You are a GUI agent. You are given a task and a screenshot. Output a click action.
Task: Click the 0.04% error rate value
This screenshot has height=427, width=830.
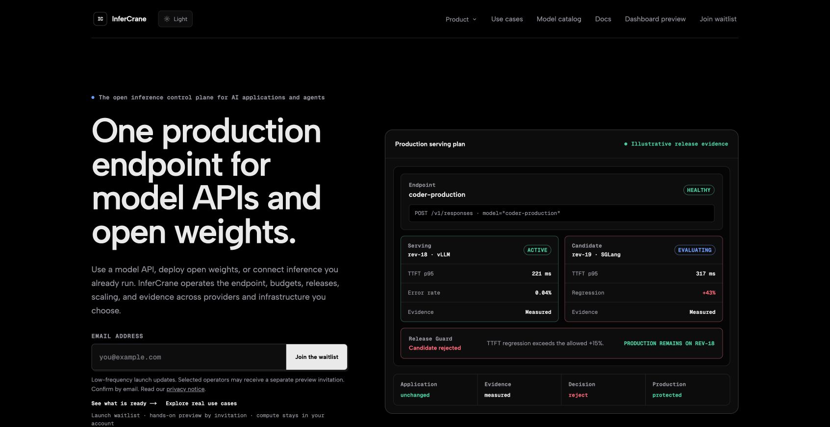tap(543, 293)
